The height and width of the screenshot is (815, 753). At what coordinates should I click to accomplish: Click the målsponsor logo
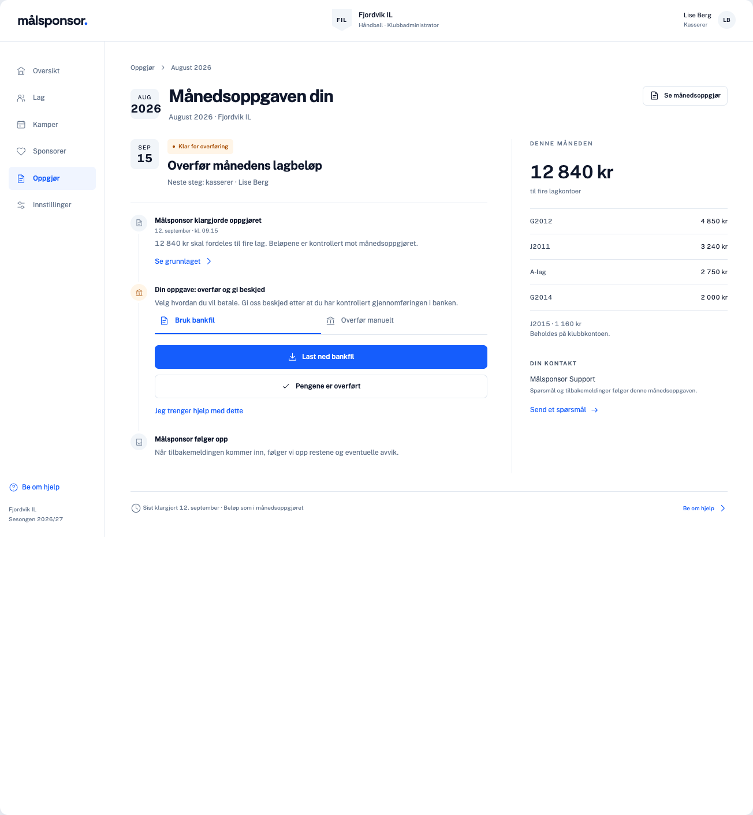click(x=53, y=21)
